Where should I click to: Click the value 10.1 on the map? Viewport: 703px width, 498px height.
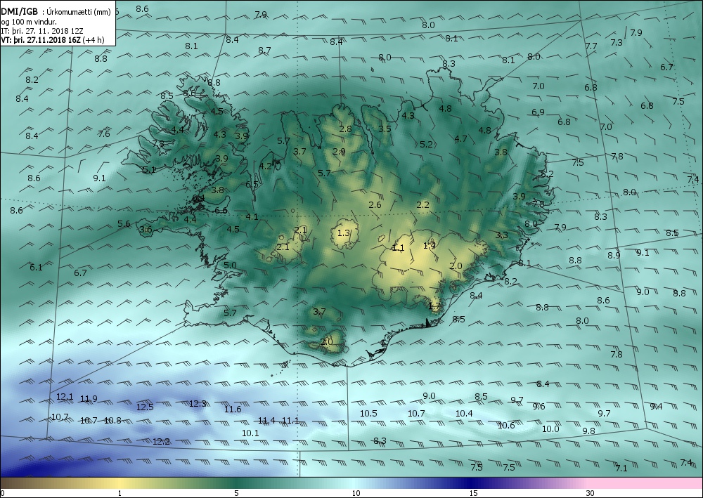point(250,433)
